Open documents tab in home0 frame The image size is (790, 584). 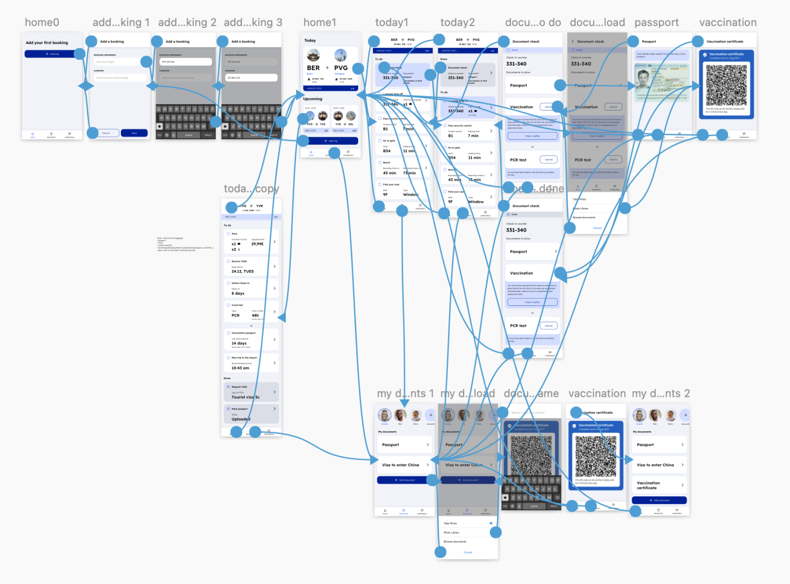coord(51,135)
